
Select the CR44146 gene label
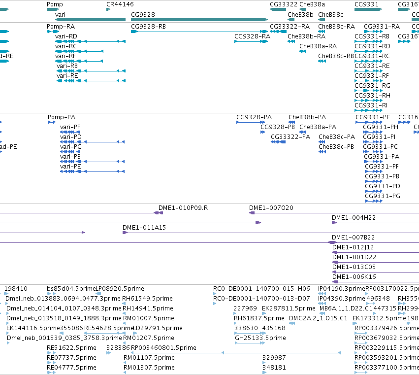[120, 4]
